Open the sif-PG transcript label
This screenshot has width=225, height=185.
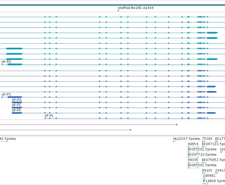click(x=6, y=94)
